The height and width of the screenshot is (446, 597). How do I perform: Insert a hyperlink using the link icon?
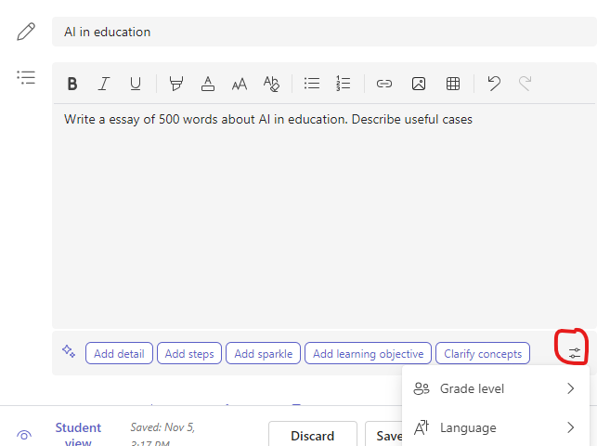[x=384, y=84]
